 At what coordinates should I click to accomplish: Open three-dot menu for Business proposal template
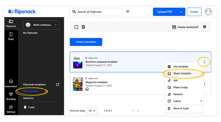pos(205,62)
